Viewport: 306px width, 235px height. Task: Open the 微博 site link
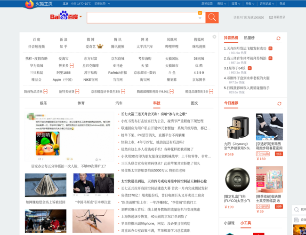90,39
